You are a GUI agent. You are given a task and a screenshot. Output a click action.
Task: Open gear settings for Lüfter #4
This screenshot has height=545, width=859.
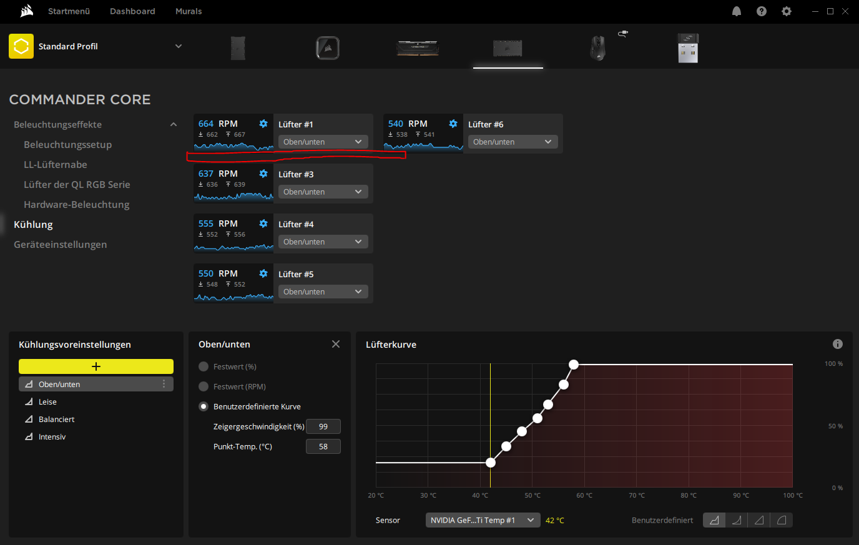tap(263, 223)
